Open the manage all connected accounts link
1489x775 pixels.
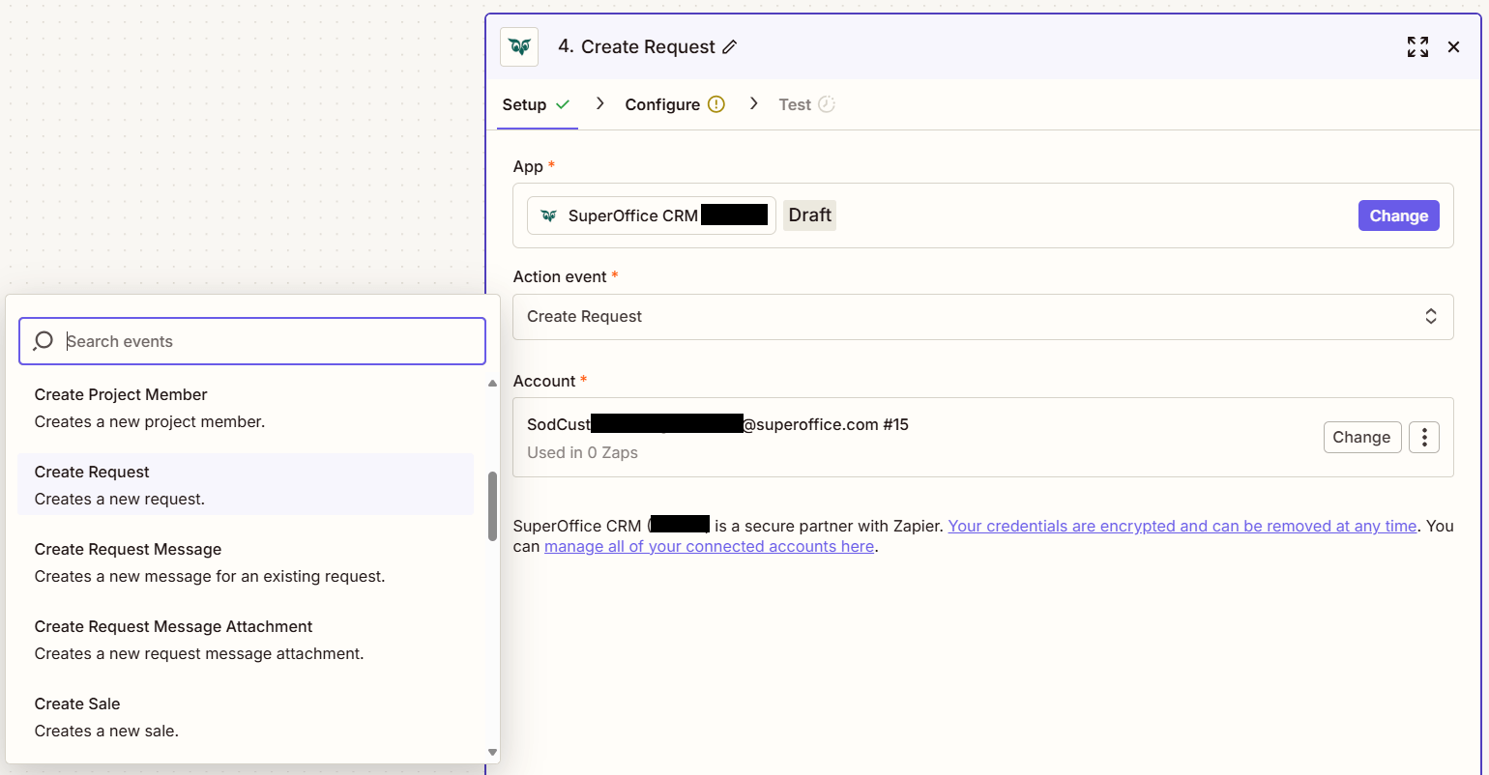pos(709,546)
